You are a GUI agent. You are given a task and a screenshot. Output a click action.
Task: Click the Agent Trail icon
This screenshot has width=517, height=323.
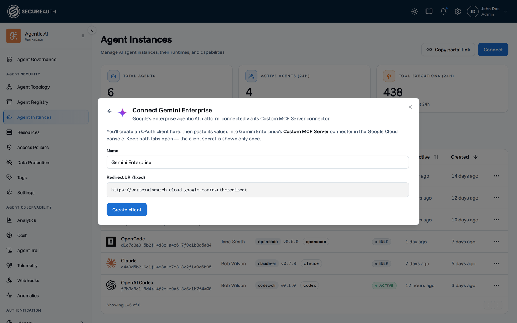tap(9, 250)
